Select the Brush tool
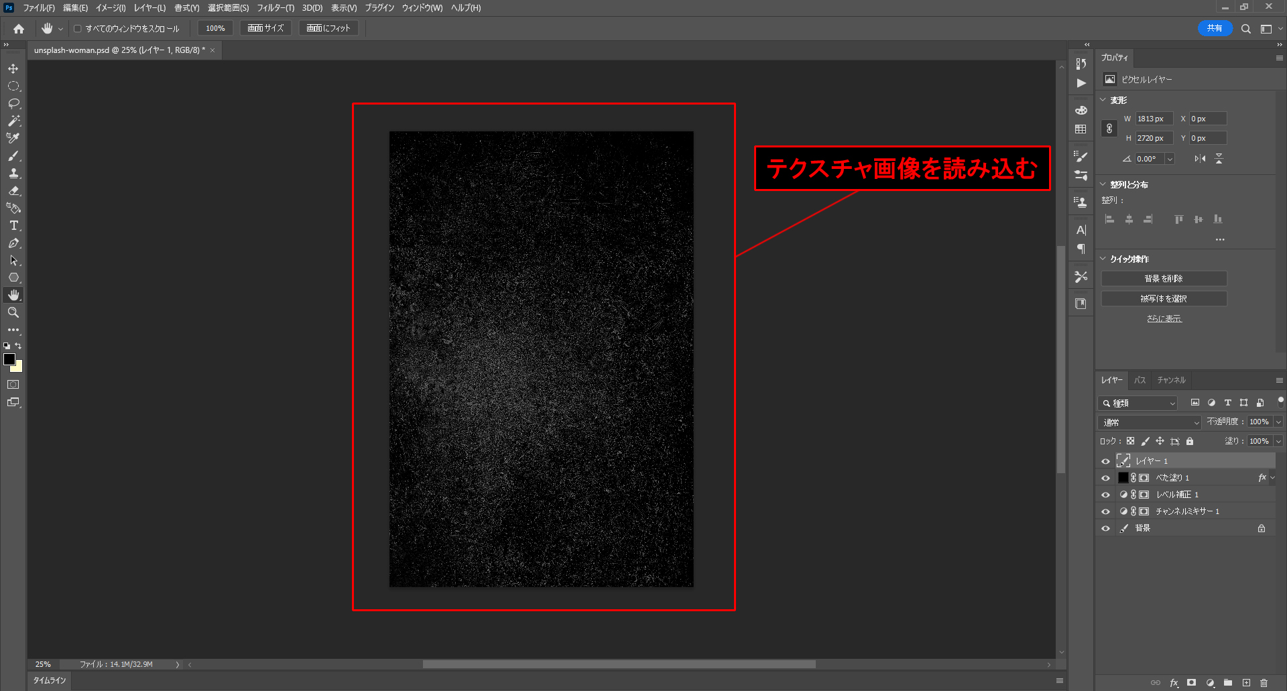 [x=13, y=156]
